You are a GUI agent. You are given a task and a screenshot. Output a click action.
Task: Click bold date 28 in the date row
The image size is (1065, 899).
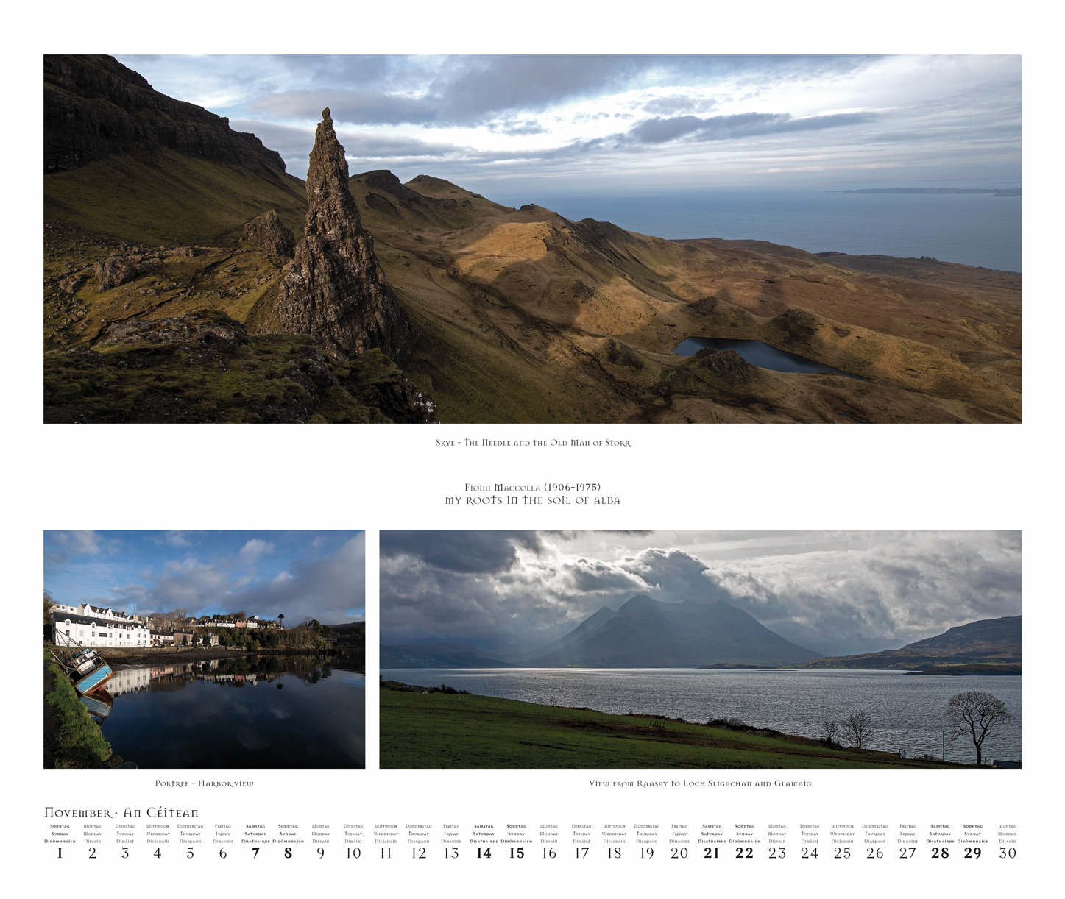coord(940,853)
